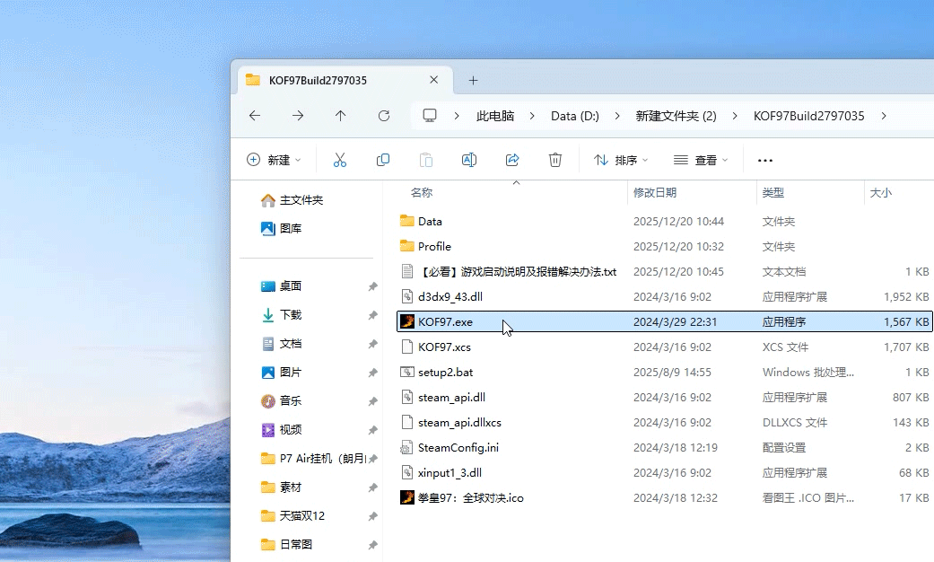
Task: Unpin 桌面 using its pin icon
Action: tap(373, 286)
